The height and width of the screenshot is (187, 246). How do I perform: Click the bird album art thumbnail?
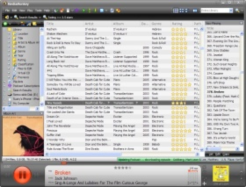point(23,136)
